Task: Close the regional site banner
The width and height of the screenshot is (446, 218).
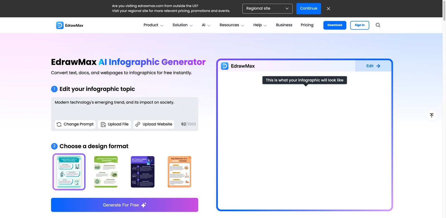Action: (328, 9)
